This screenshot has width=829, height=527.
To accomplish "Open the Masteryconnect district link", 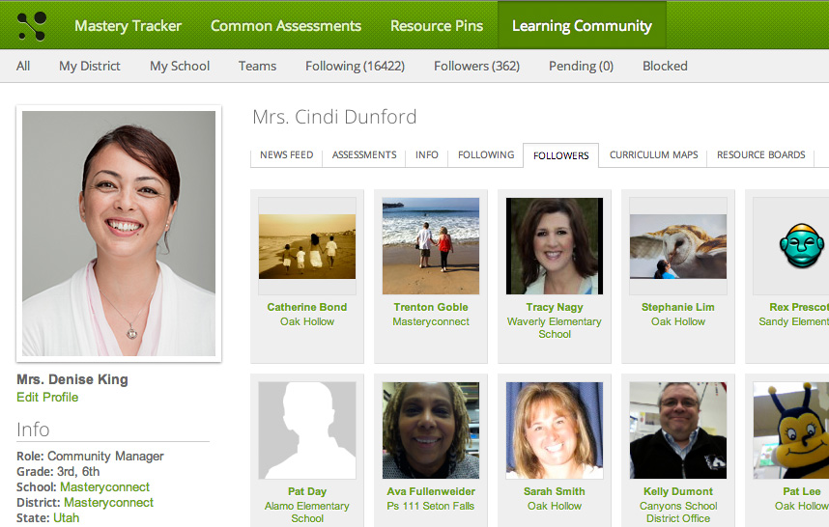I will pyautogui.click(x=108, y=502).
